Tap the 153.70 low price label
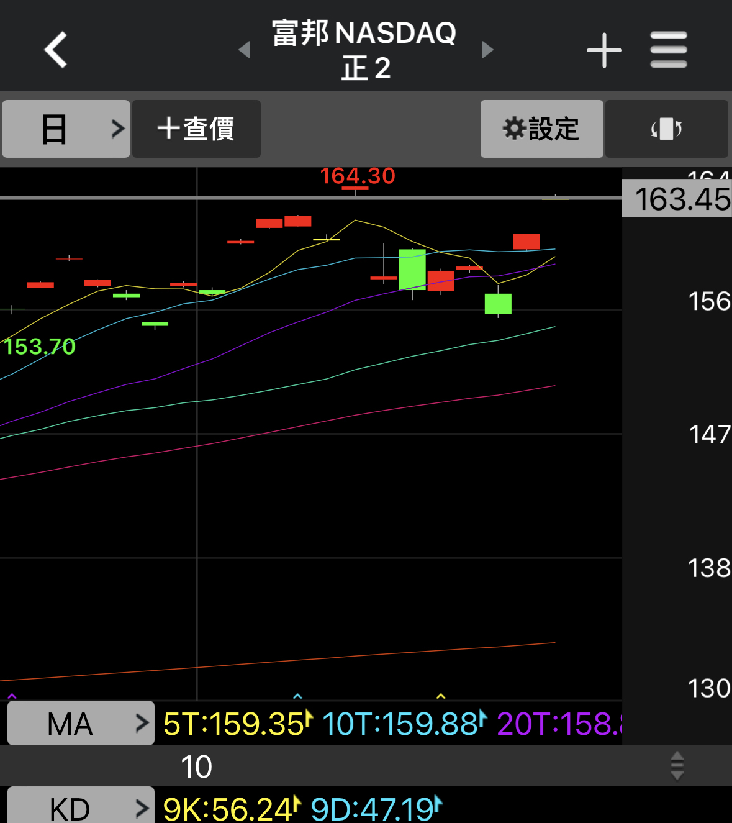732x823 pixels. pyautogui.click(x=39, y=346)
